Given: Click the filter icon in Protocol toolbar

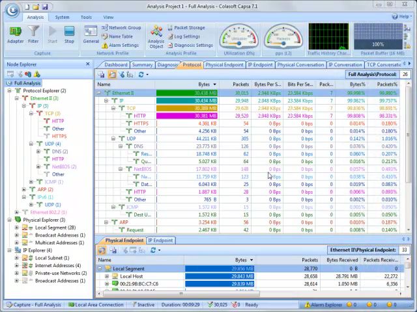Looking at the screenshot, I should click(x=122, y=75).
